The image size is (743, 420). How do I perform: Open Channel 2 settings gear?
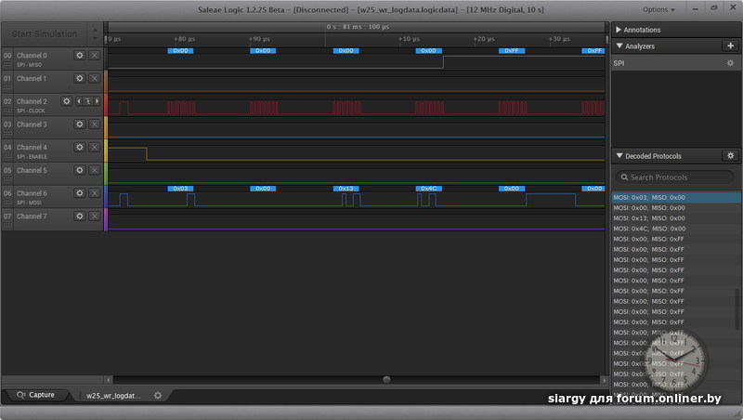point(66,101)
